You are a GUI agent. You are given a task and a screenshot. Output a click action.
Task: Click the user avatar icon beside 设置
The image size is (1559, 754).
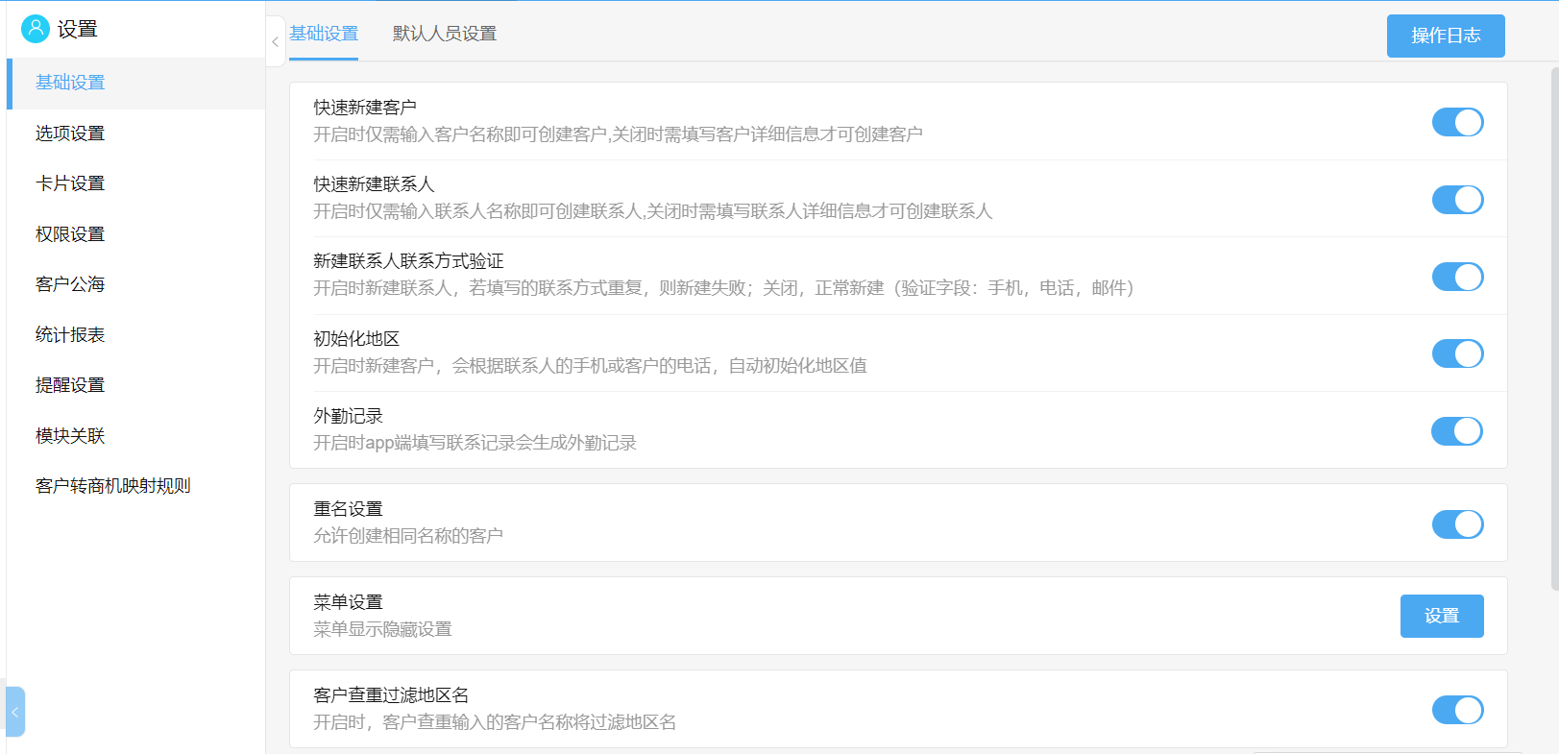(x=35, y=29)
